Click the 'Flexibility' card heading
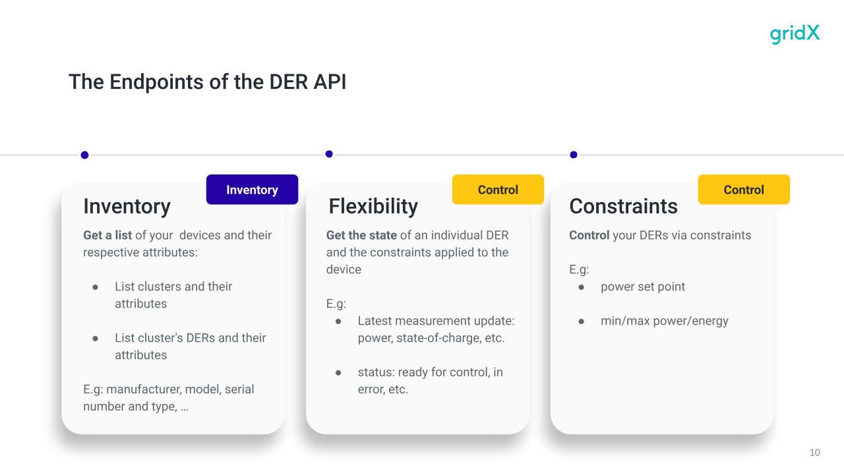This screenshot has width=844, height=474. coord(373,206)
